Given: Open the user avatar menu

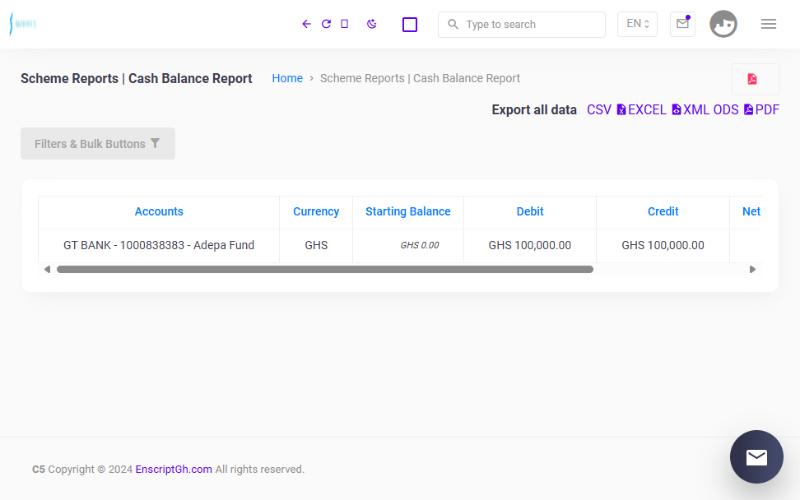Looking at the screenshot, I should point(723,24).
